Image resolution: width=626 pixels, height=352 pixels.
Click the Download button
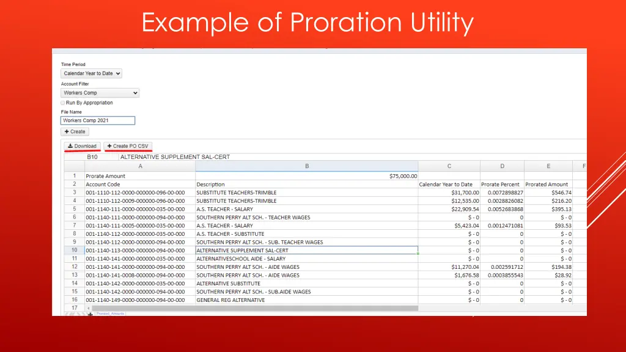pyautogui.click(x=81, y=146)
